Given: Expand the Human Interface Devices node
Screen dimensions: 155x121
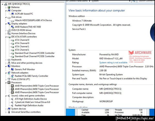Looking at the screenshot, I should click(x=6, y=34).
